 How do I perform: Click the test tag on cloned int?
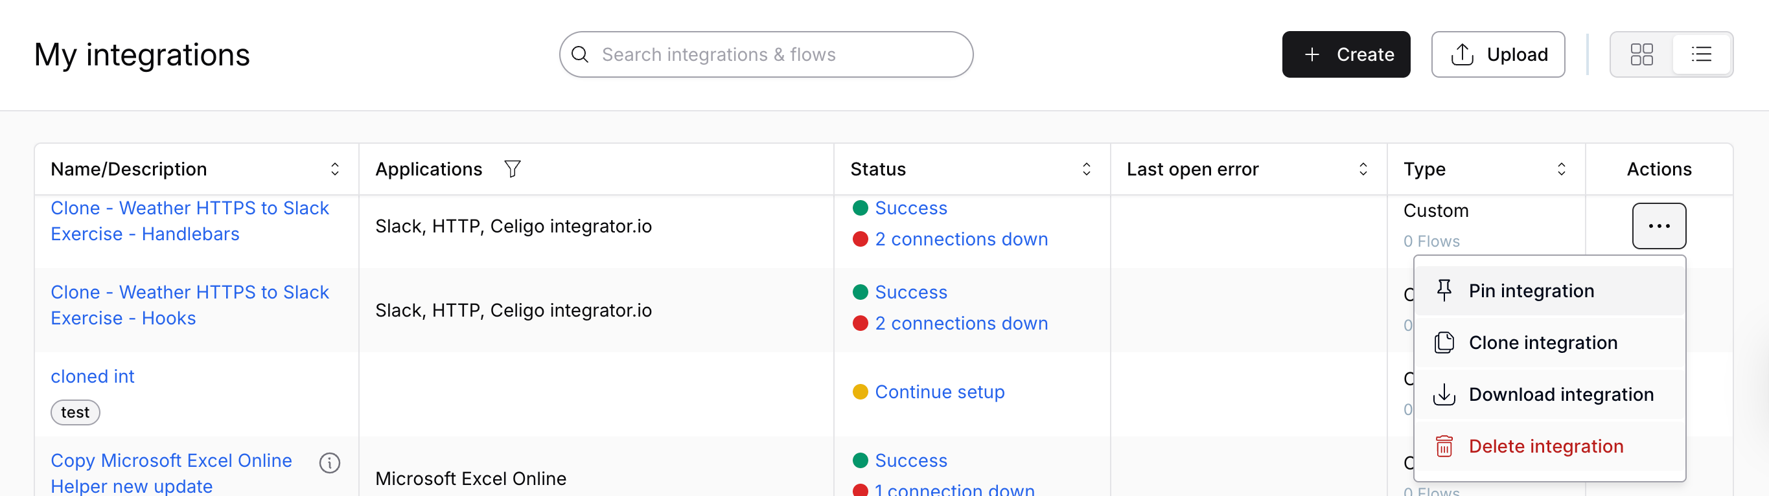click(75, 412)
